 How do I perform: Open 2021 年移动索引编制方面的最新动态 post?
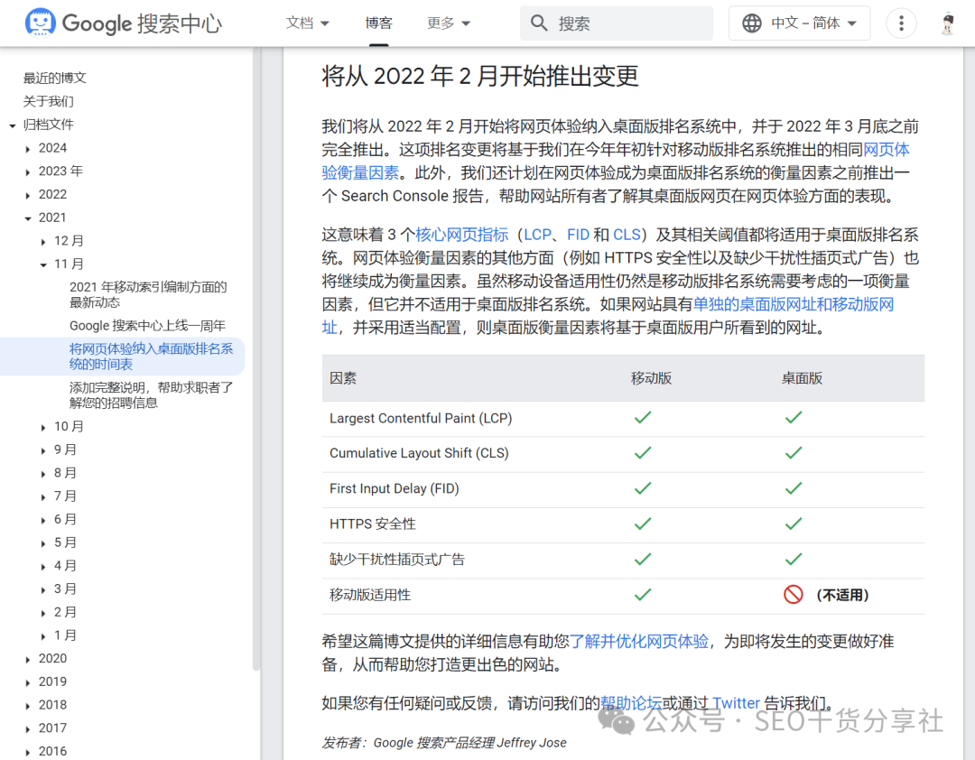click(148, 295)
